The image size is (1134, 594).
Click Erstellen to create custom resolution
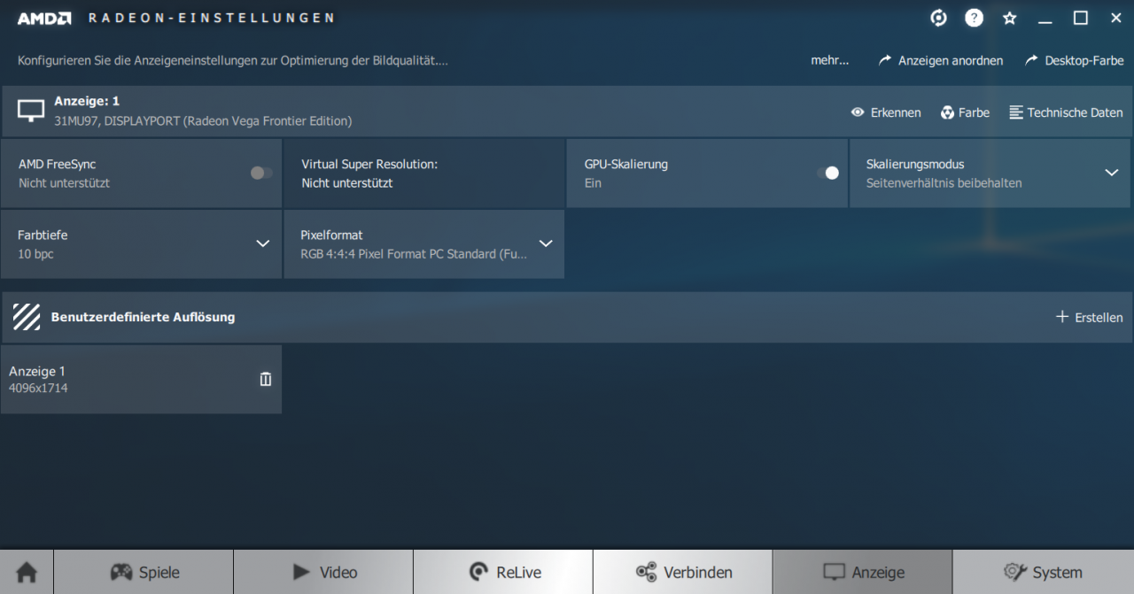[1089, 317]
